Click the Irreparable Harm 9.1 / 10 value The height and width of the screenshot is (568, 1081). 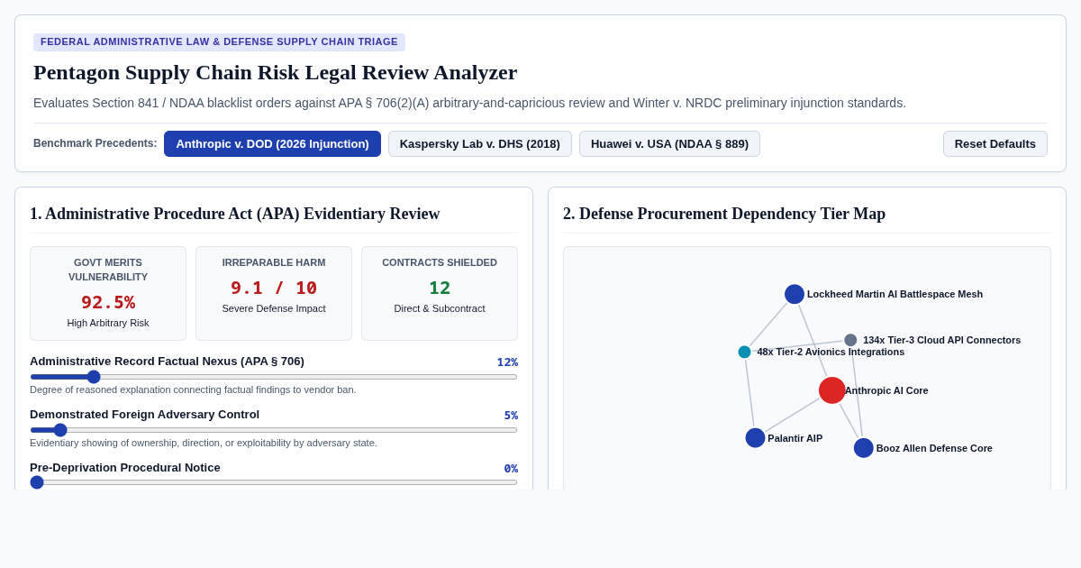coord(274,288)
